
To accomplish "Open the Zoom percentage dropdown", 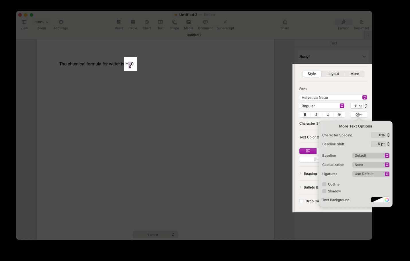I will point(42,22).
